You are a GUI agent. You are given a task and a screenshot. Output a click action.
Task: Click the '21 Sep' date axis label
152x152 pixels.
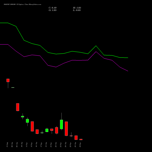point(51,145)
